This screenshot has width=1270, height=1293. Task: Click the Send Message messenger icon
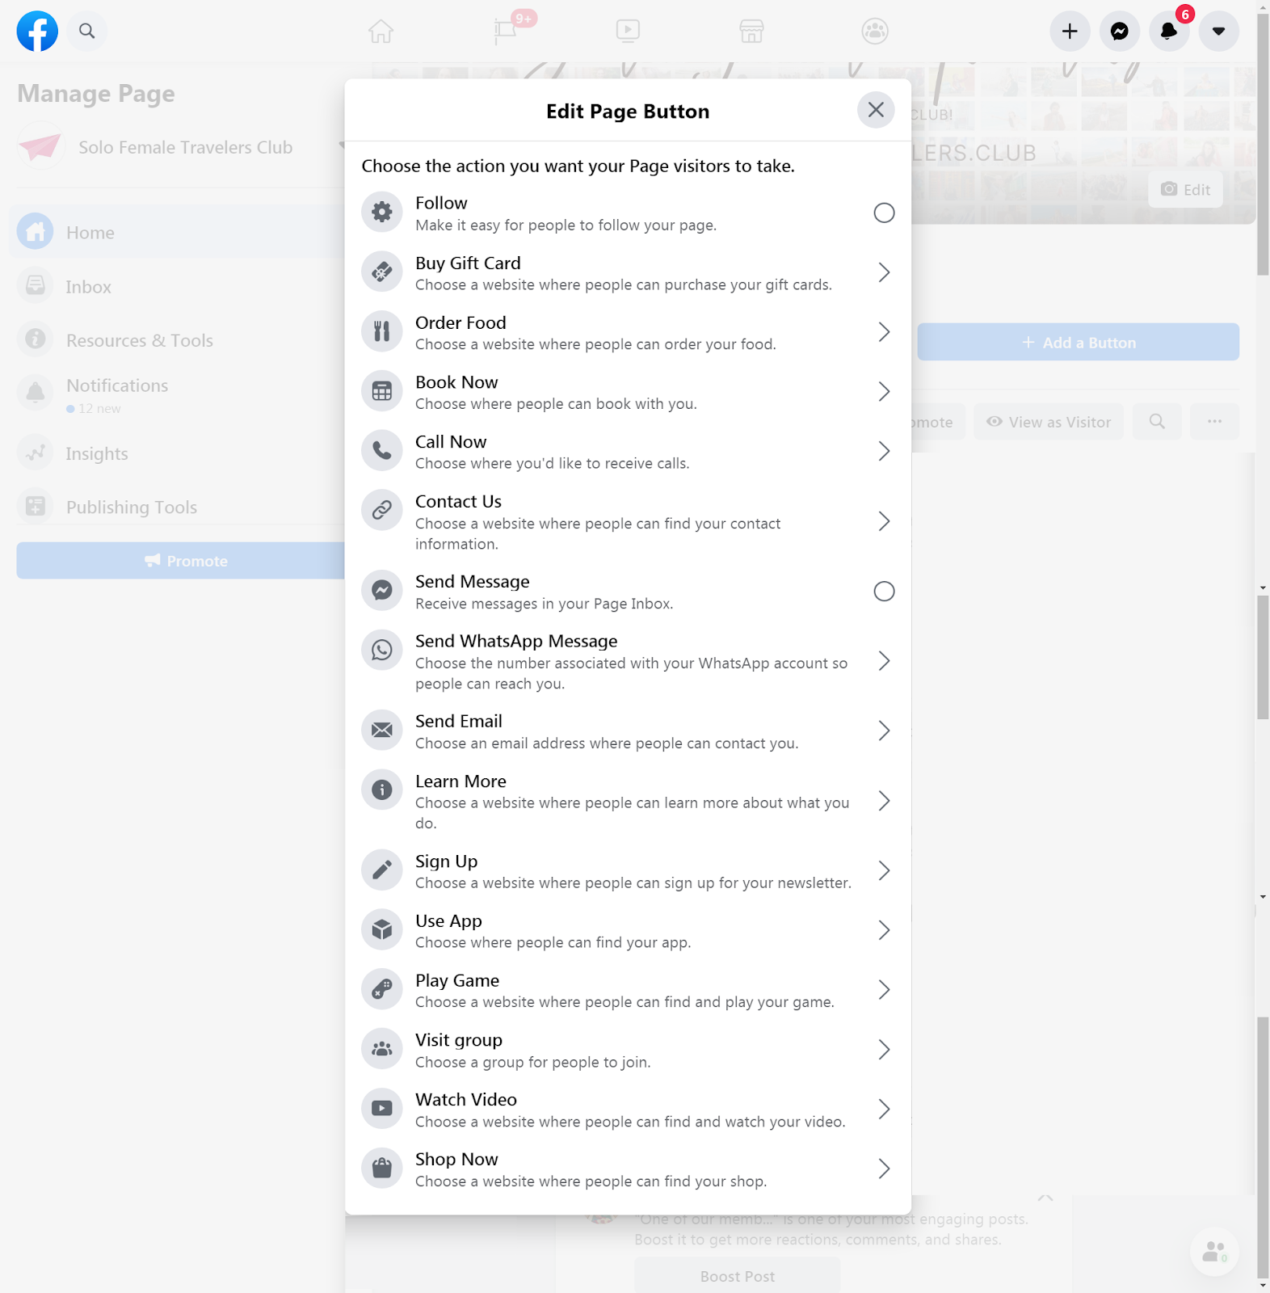(x=382, y=591)
